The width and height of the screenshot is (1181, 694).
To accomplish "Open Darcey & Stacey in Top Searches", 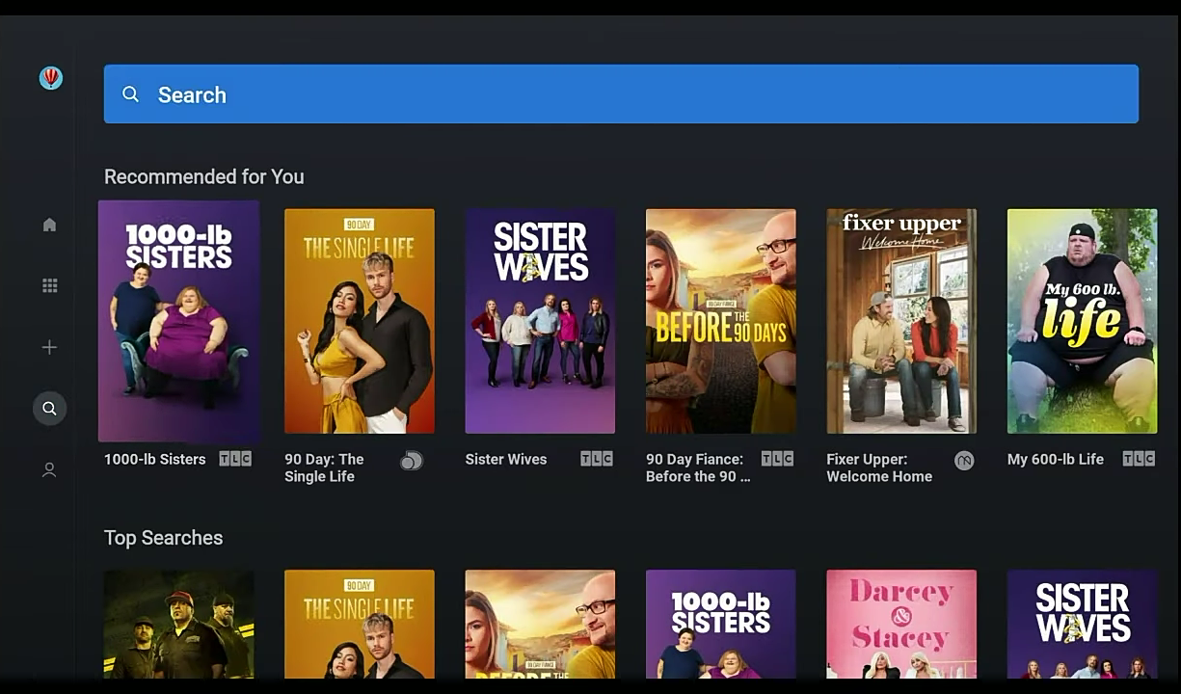I will [901, 624].
